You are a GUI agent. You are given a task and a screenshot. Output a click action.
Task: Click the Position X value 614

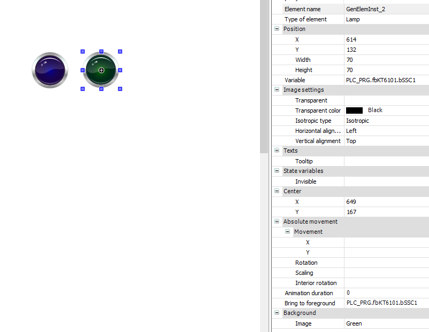point(386,39)
